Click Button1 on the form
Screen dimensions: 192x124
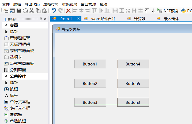point(90,64)
